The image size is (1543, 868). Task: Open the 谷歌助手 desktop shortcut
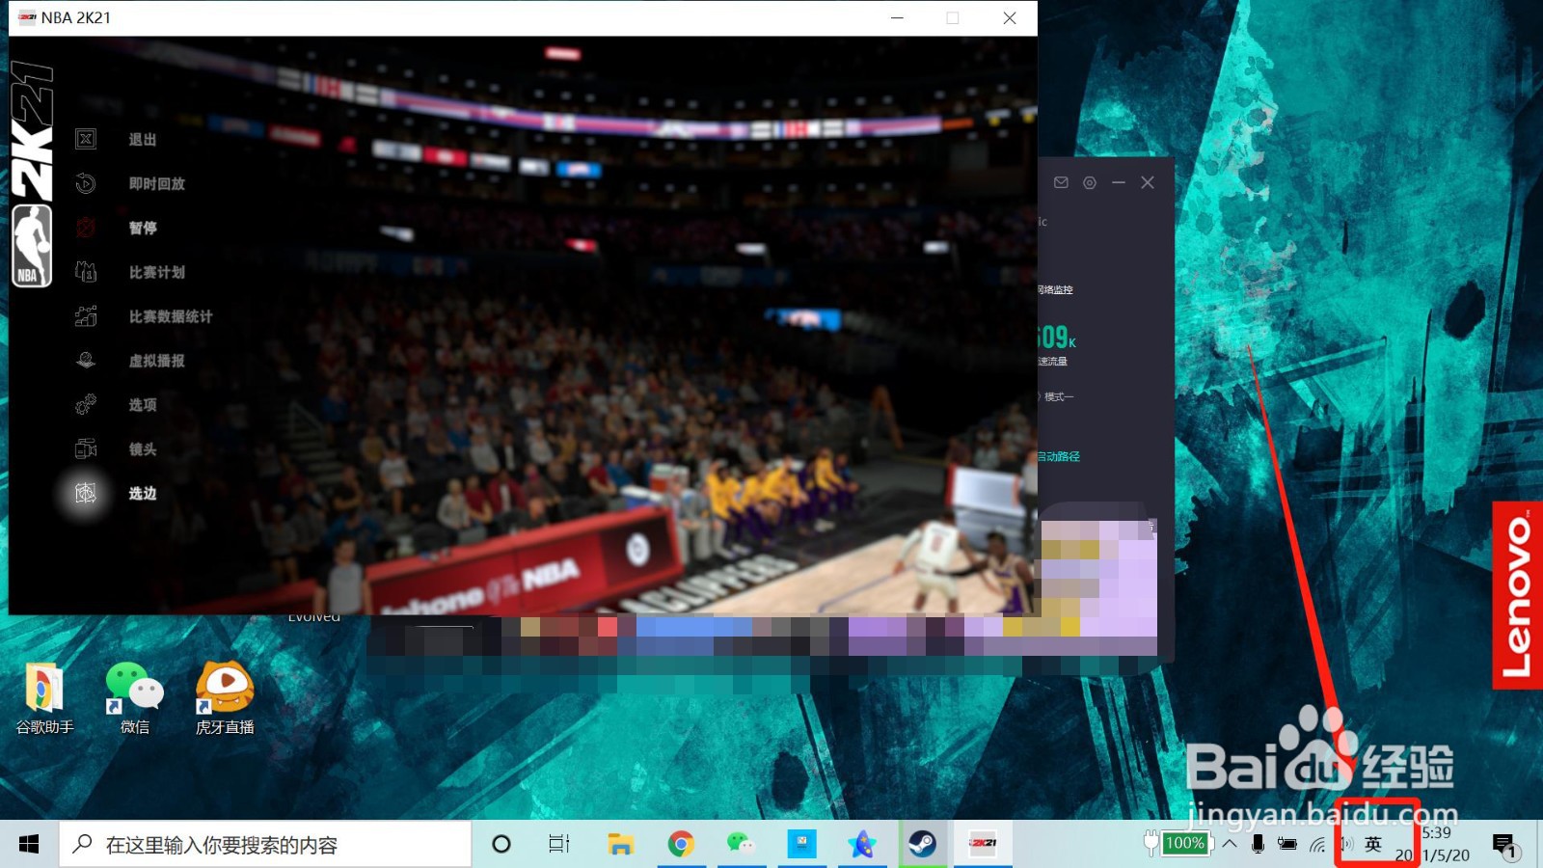coord(44,698)
